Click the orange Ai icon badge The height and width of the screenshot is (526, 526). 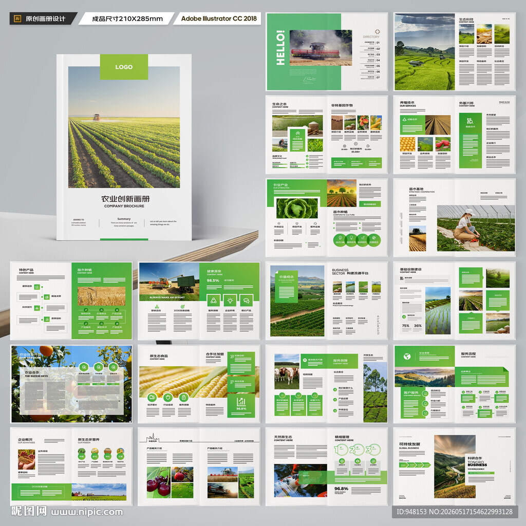[17, 18]
